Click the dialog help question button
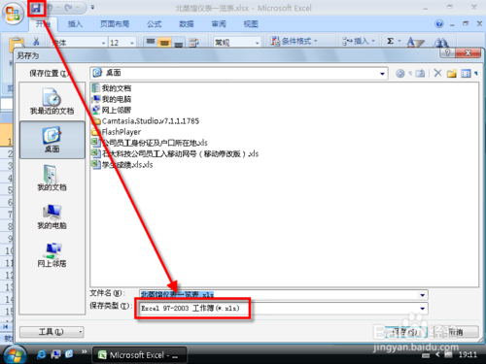The width and height of the screenshot is (486, 364). point(447,52)
